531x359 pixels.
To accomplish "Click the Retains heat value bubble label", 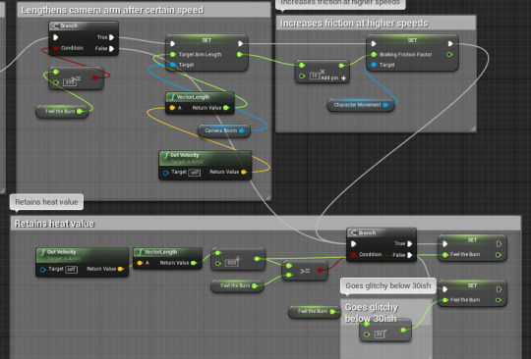I will click(x=47, y=202).
